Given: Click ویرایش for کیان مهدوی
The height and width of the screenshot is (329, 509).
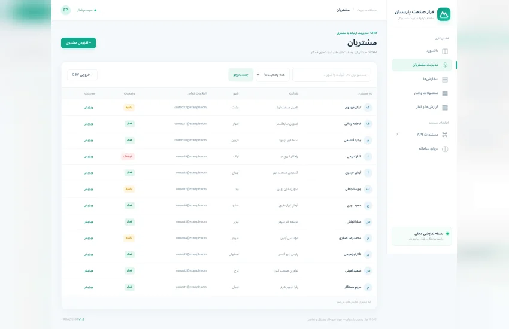Looking at the screenshot, I should pyautogui.click(x=88, y=107).
